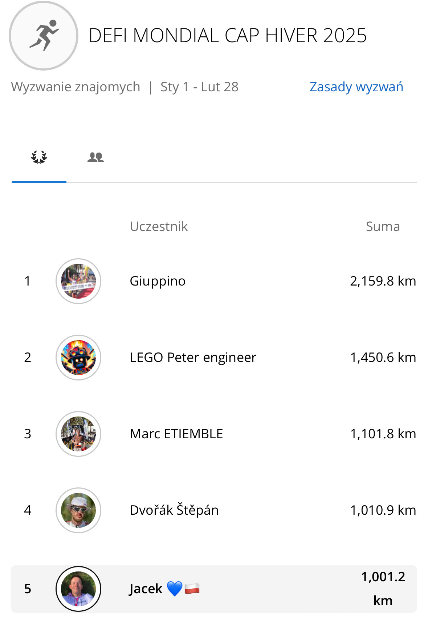428x626 pixels.
Task: Open Giuppino's profile picture
Action: coord(78,281)
